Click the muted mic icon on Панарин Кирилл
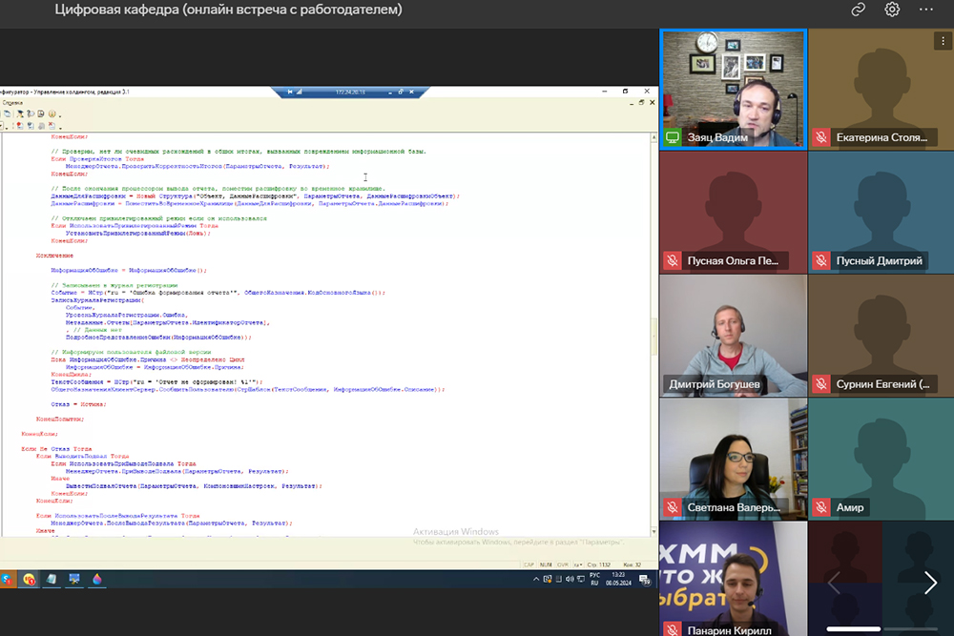954x636 pixels. pos(673,629)
